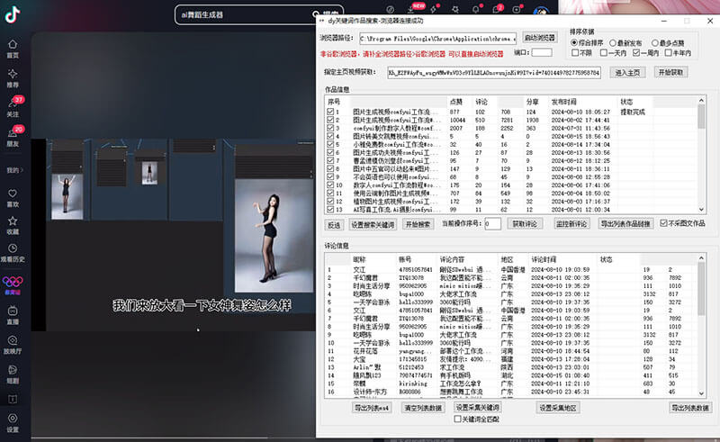The width and height of the screenshot is (720, 442).
Task: Uncheck row 7 checkbox in works list
Action: 330,161
